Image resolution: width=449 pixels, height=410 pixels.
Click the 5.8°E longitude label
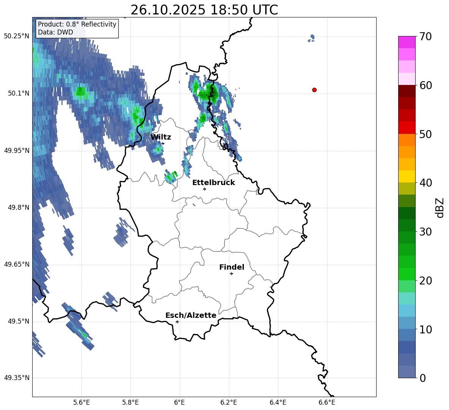(x=130, y=402)
